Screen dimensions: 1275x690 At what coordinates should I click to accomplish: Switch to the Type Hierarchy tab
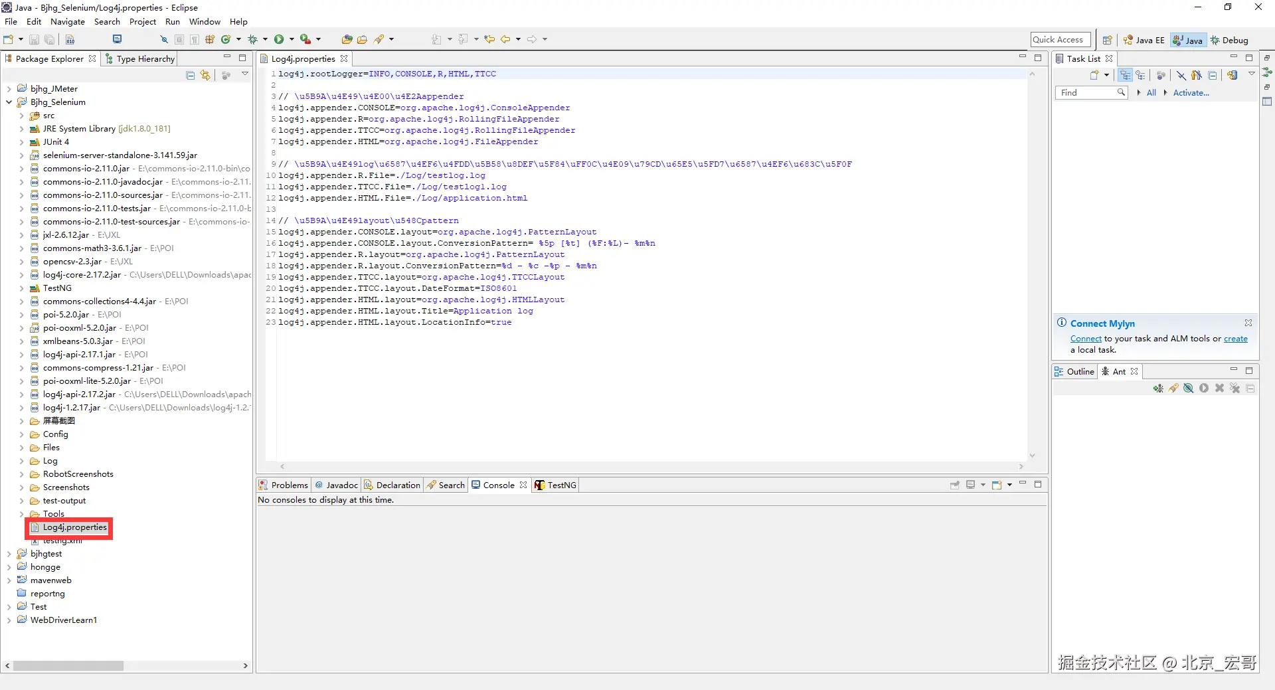tap(139, 58)
